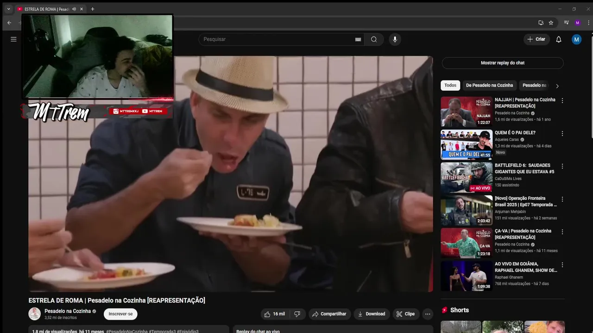Open QUEM É O PAI DELE thumbnail
The height and width of the screenshot is (333, 593).
tap(467, 144)
